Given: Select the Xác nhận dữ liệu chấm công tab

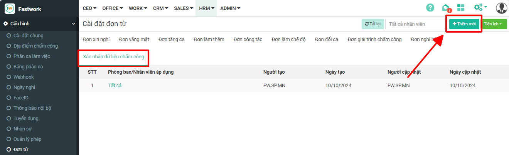Looking at the screenshot, I should tap(113, 57).
